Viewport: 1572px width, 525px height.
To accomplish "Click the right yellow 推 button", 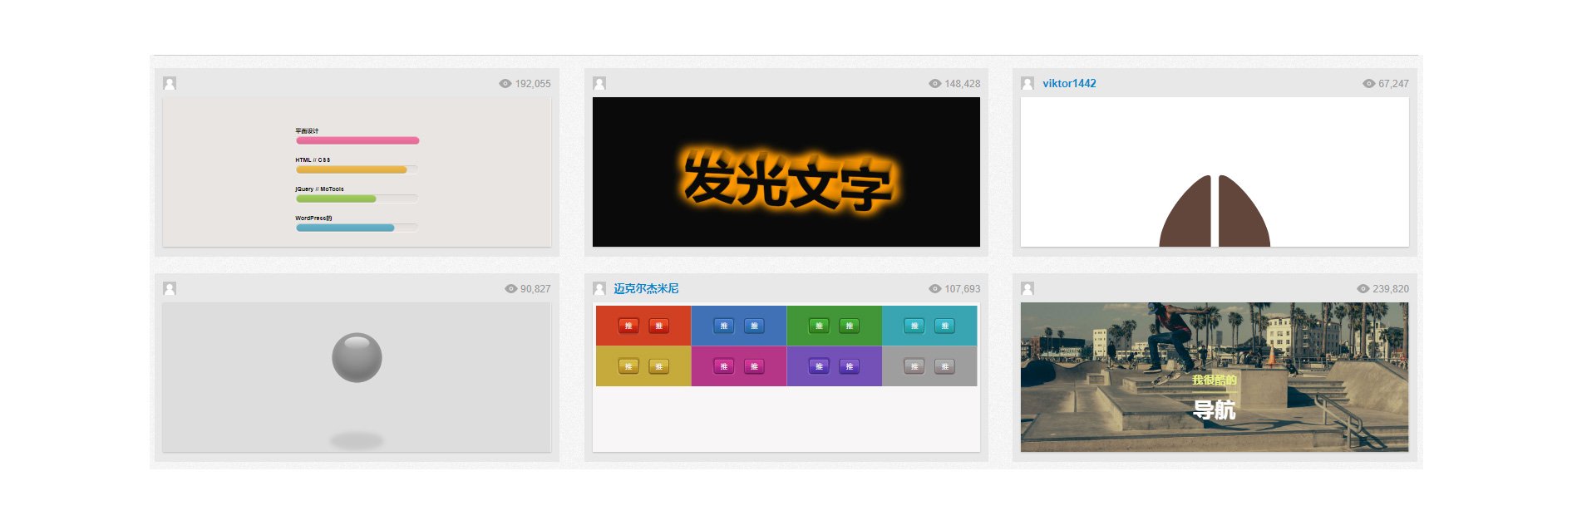I will (658, 366).
